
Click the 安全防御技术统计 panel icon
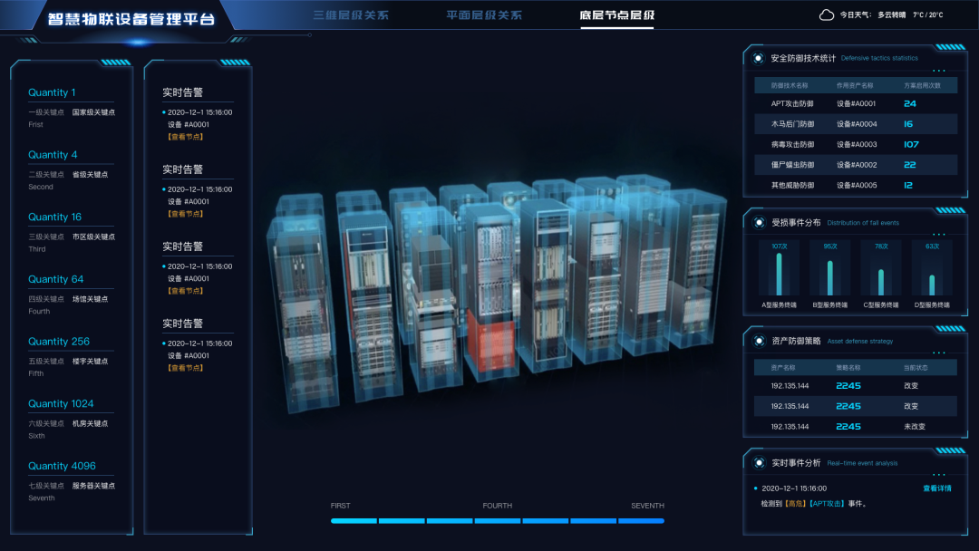(x=758, y=58)
